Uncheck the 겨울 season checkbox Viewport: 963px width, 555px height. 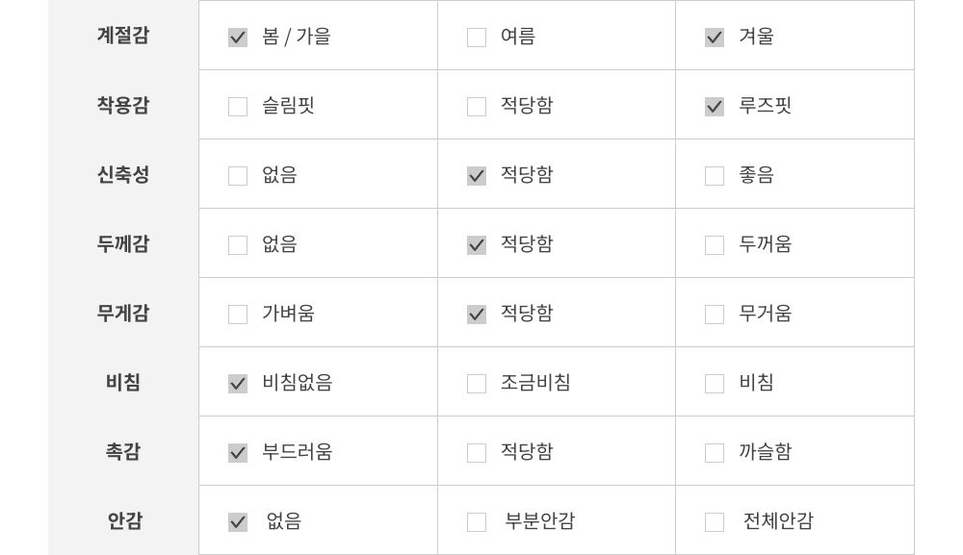[x=715, y=38]
